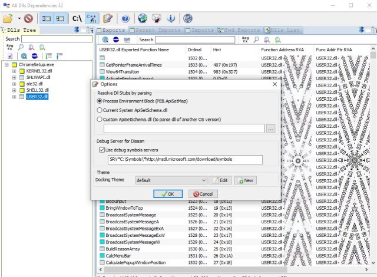Viewport: 377px width, 277px height.
Task: Expand the SHELL32.dll node
Action: coord(14,90)
